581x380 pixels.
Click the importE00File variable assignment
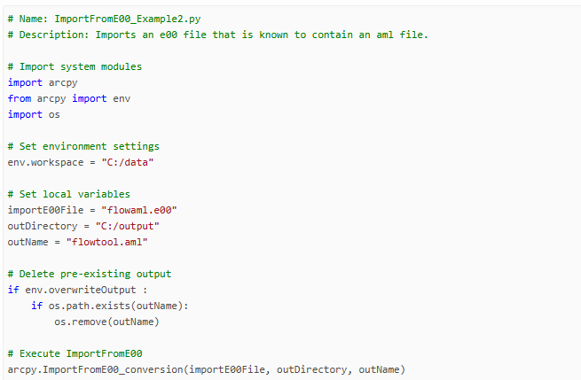(43, 210)
